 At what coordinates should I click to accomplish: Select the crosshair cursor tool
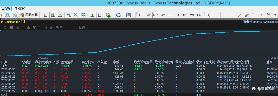pyautogui.click(x=216, y=15)
